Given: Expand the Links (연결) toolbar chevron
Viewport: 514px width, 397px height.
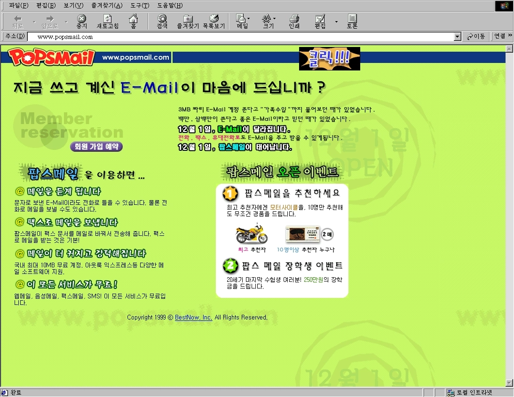Looking at the screenshot, I should pos(510,35).
